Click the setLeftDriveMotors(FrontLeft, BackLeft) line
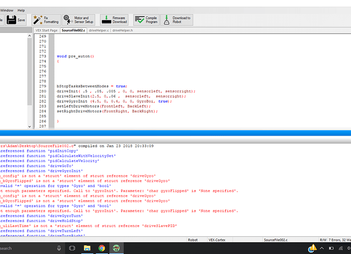351x254 pixels. (104, 106)
